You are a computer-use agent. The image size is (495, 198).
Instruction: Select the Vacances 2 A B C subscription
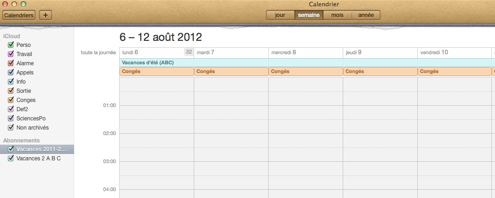pyautogui.click(x=38, y=158)
